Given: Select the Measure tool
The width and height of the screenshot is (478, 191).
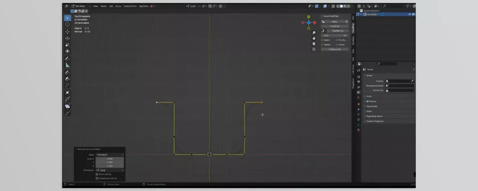Looking at the screenshot, I should pos(67,65).
